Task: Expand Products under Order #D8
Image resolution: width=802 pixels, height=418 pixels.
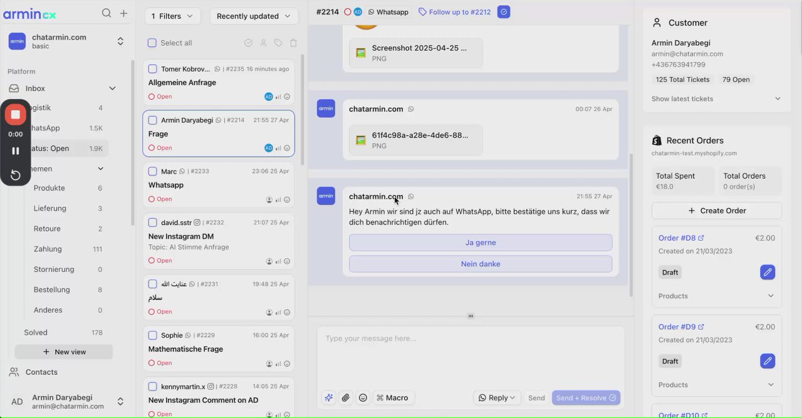Action: (716, 296)
